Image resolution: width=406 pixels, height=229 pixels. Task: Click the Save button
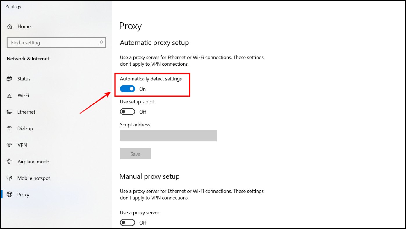tap(136, 154)
